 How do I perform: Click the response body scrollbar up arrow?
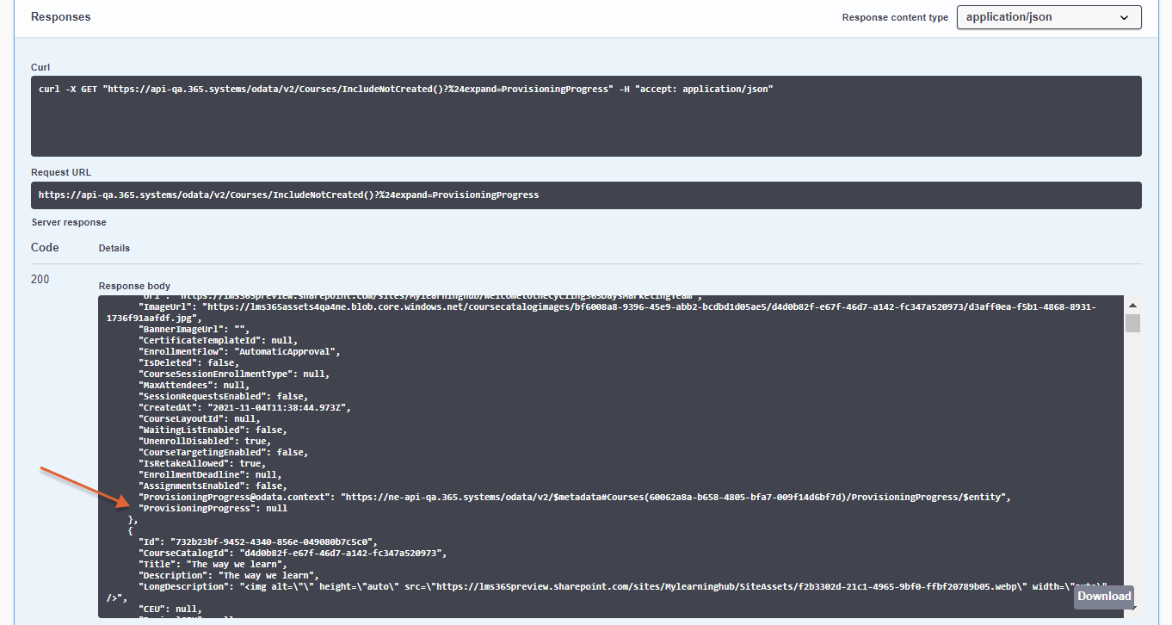pos(1132,306)
